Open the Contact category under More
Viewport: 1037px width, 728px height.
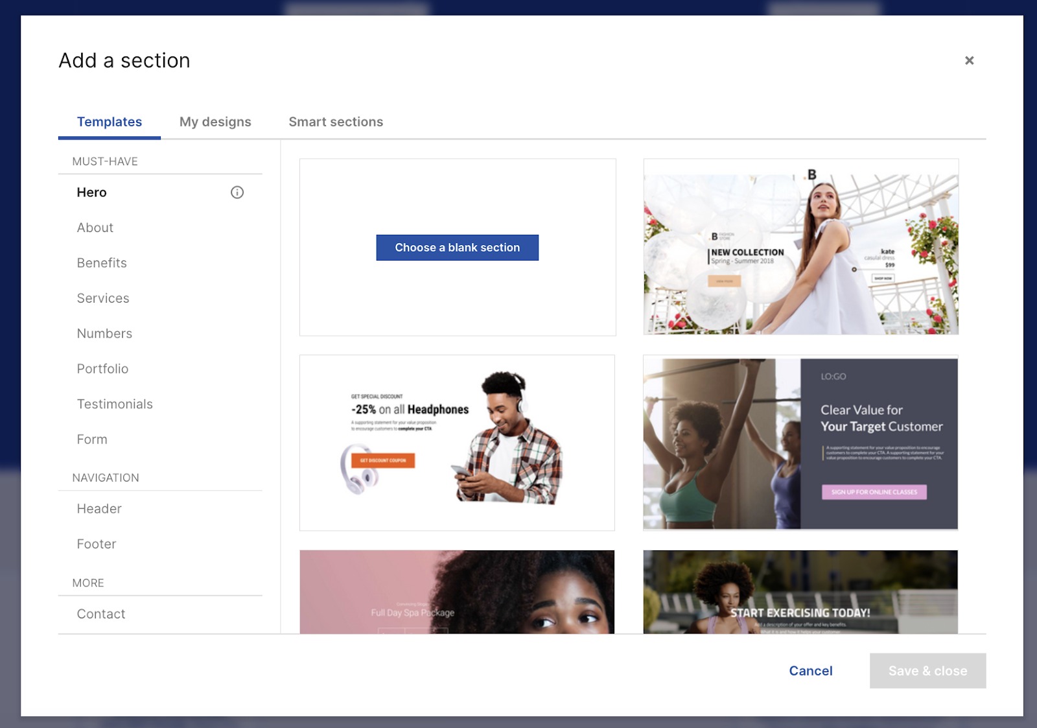100,613
